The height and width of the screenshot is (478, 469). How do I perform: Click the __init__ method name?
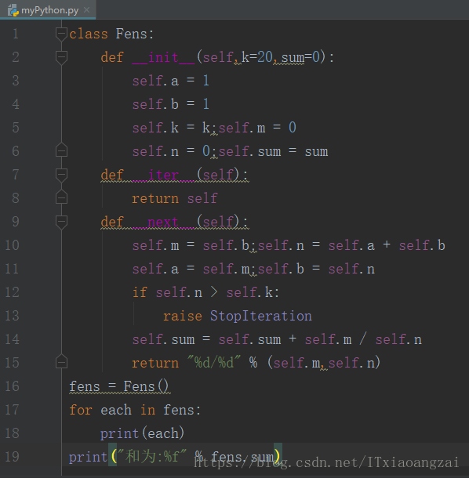163,57
